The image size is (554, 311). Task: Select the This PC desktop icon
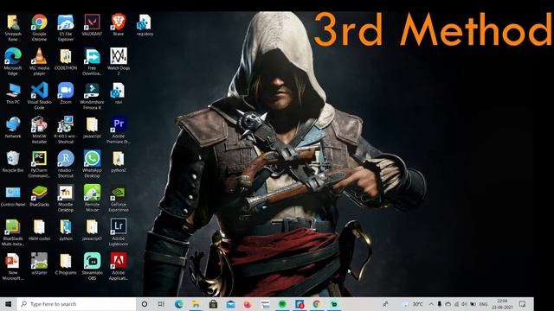(13, 93)
